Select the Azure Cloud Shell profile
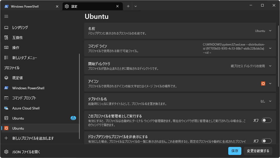The width and height of the screenshot is (280, 158). (x=26, y=108)
